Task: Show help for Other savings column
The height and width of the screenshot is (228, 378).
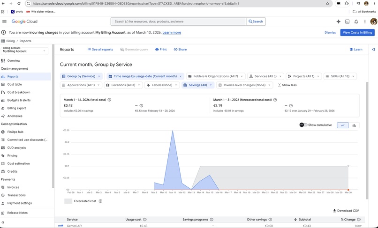Action: point(270,219)
